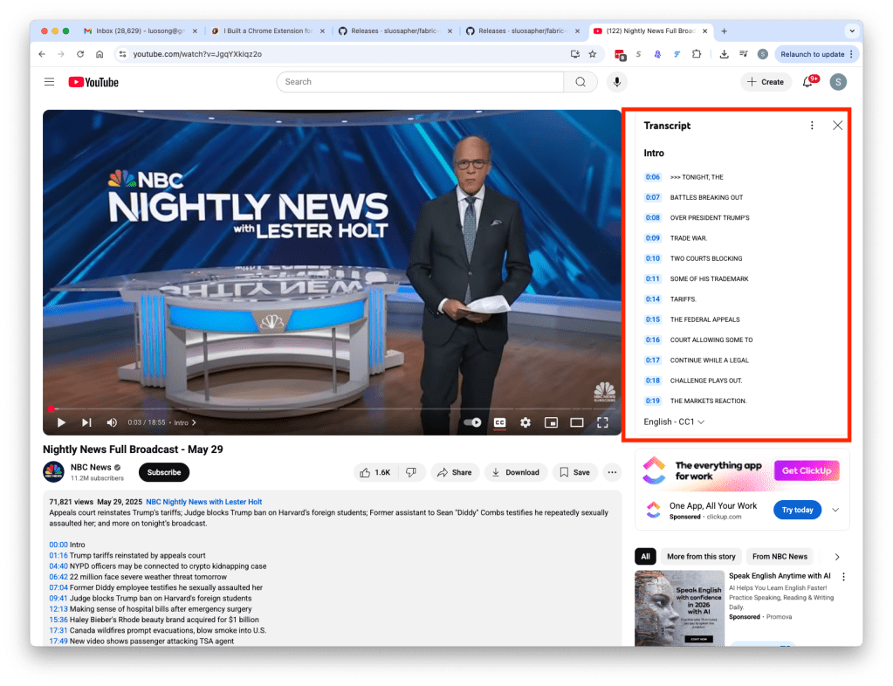Toggle closed captions CC button

(x=500, y=422)
